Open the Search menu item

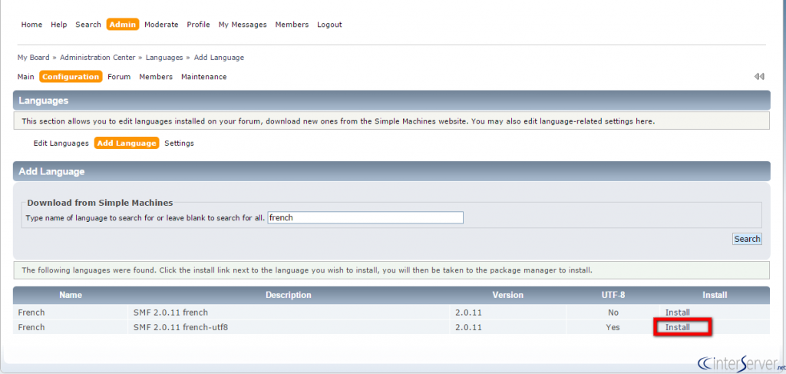pyautogui.click(x=88, y=25)
